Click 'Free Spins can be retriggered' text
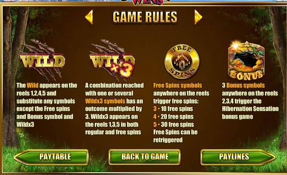 pyautogui.click(x=175, y=136)
